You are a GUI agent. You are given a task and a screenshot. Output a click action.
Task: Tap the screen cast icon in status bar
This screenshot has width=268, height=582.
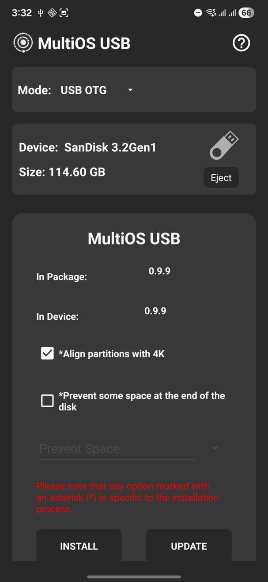click(64, 13)
